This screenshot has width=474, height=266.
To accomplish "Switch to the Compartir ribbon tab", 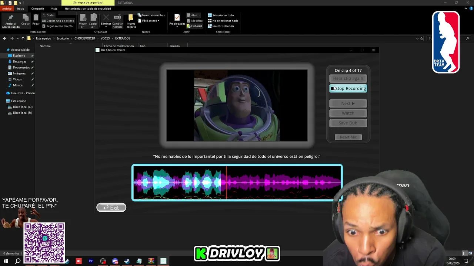I will [x=37, y=8].
